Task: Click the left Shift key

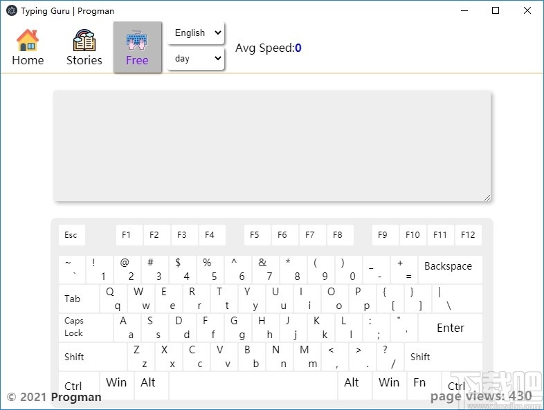Action: [93, 357]
